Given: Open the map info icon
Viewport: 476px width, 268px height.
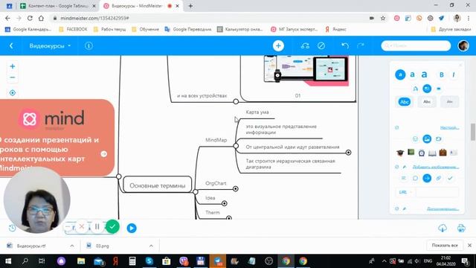Looking at the screenshot, I should (x=89, y=46).
